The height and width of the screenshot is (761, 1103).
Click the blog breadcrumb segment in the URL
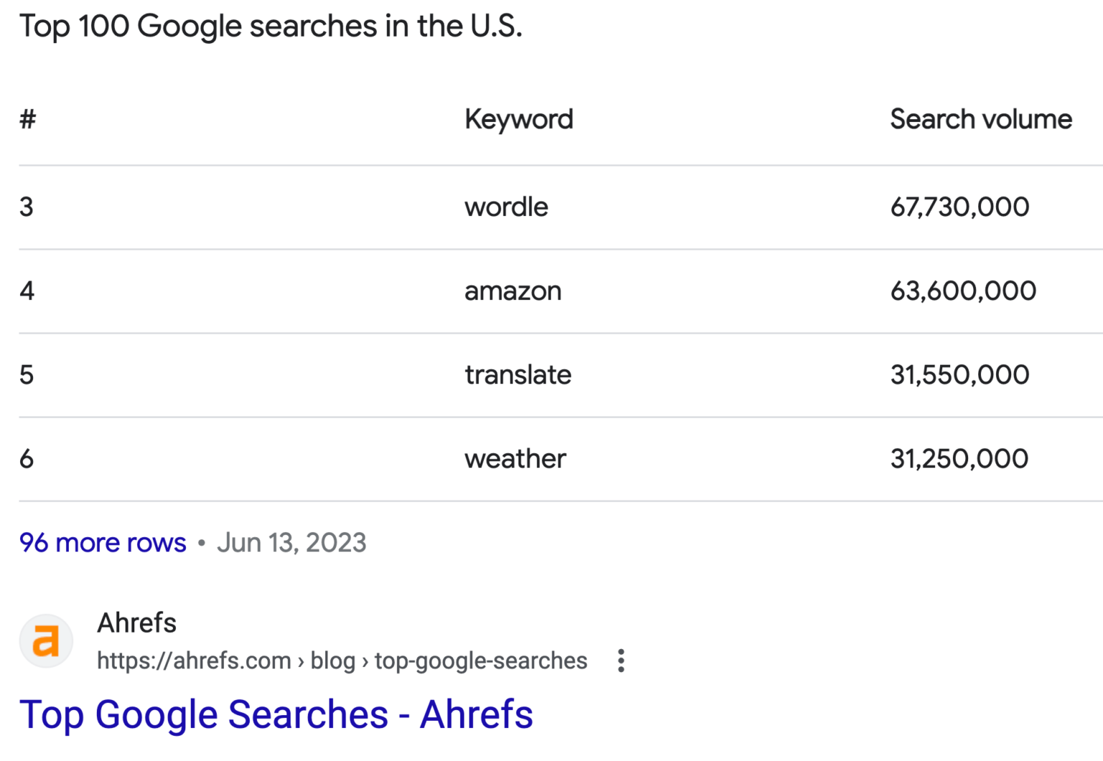tap(334, 660)
